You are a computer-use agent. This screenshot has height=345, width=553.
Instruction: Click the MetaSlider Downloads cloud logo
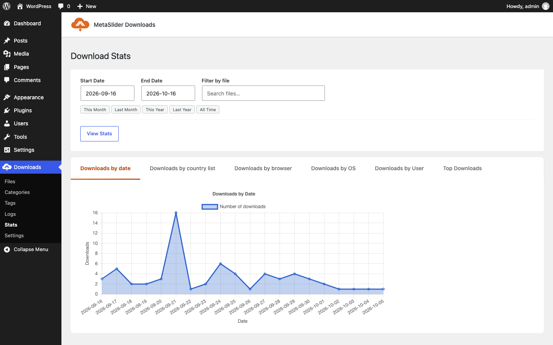(x=80, y=25)
